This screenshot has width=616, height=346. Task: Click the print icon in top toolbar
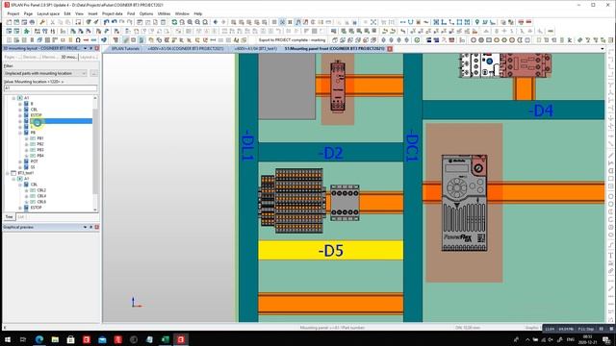point(32,22)
